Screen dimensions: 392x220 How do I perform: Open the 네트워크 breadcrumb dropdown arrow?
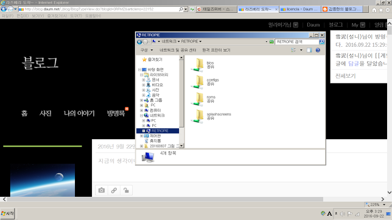(x=179, y=41)
